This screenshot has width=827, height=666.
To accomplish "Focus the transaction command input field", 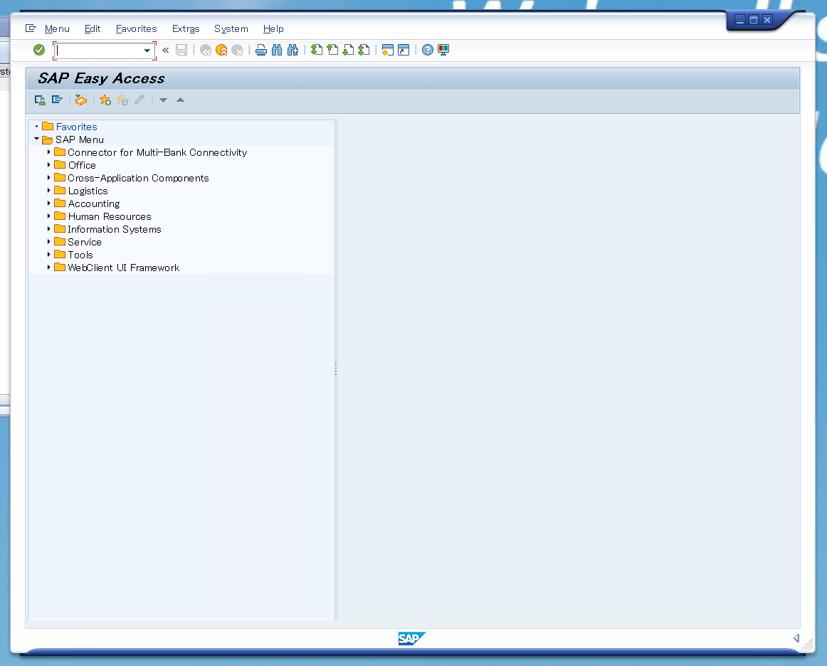I will click(x=99, y=51).
